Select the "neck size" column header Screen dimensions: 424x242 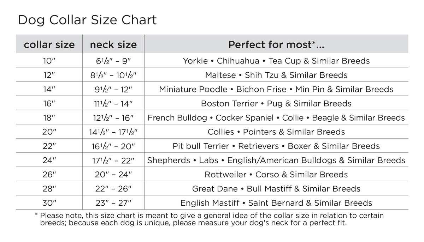tap(113, 45)
